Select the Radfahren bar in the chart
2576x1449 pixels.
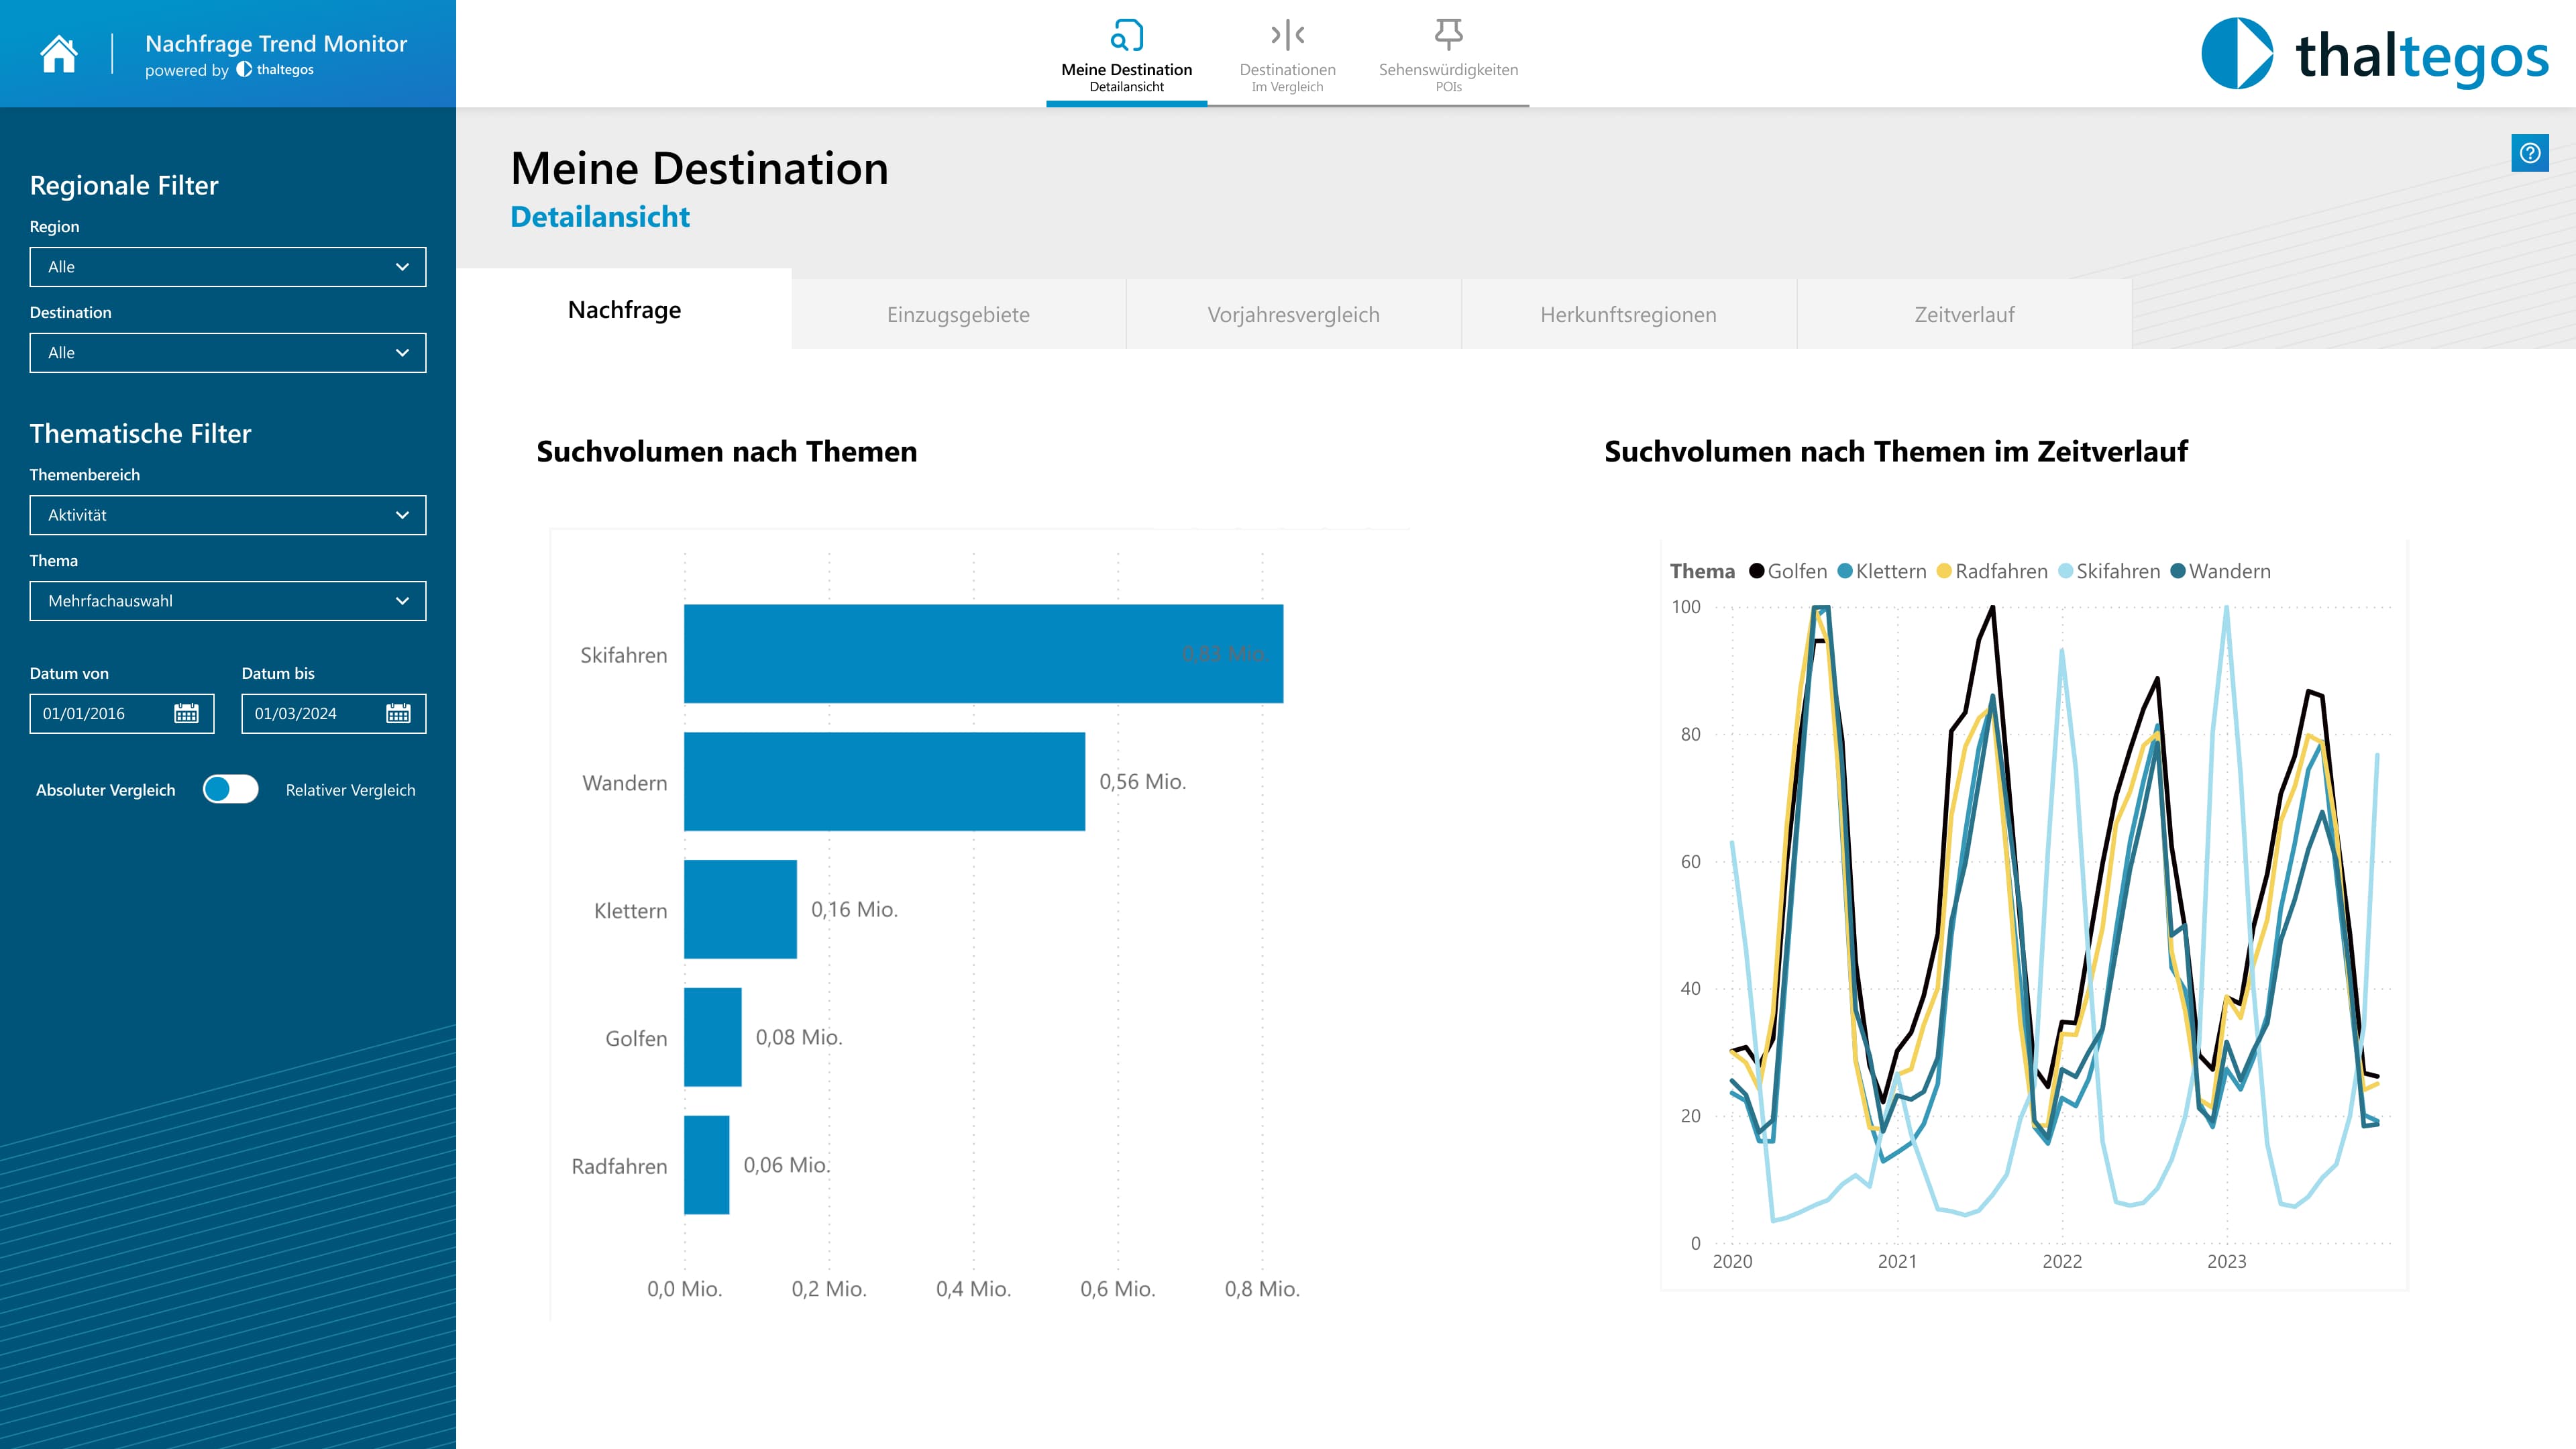pyautogui.click(x=707, y=1165)
